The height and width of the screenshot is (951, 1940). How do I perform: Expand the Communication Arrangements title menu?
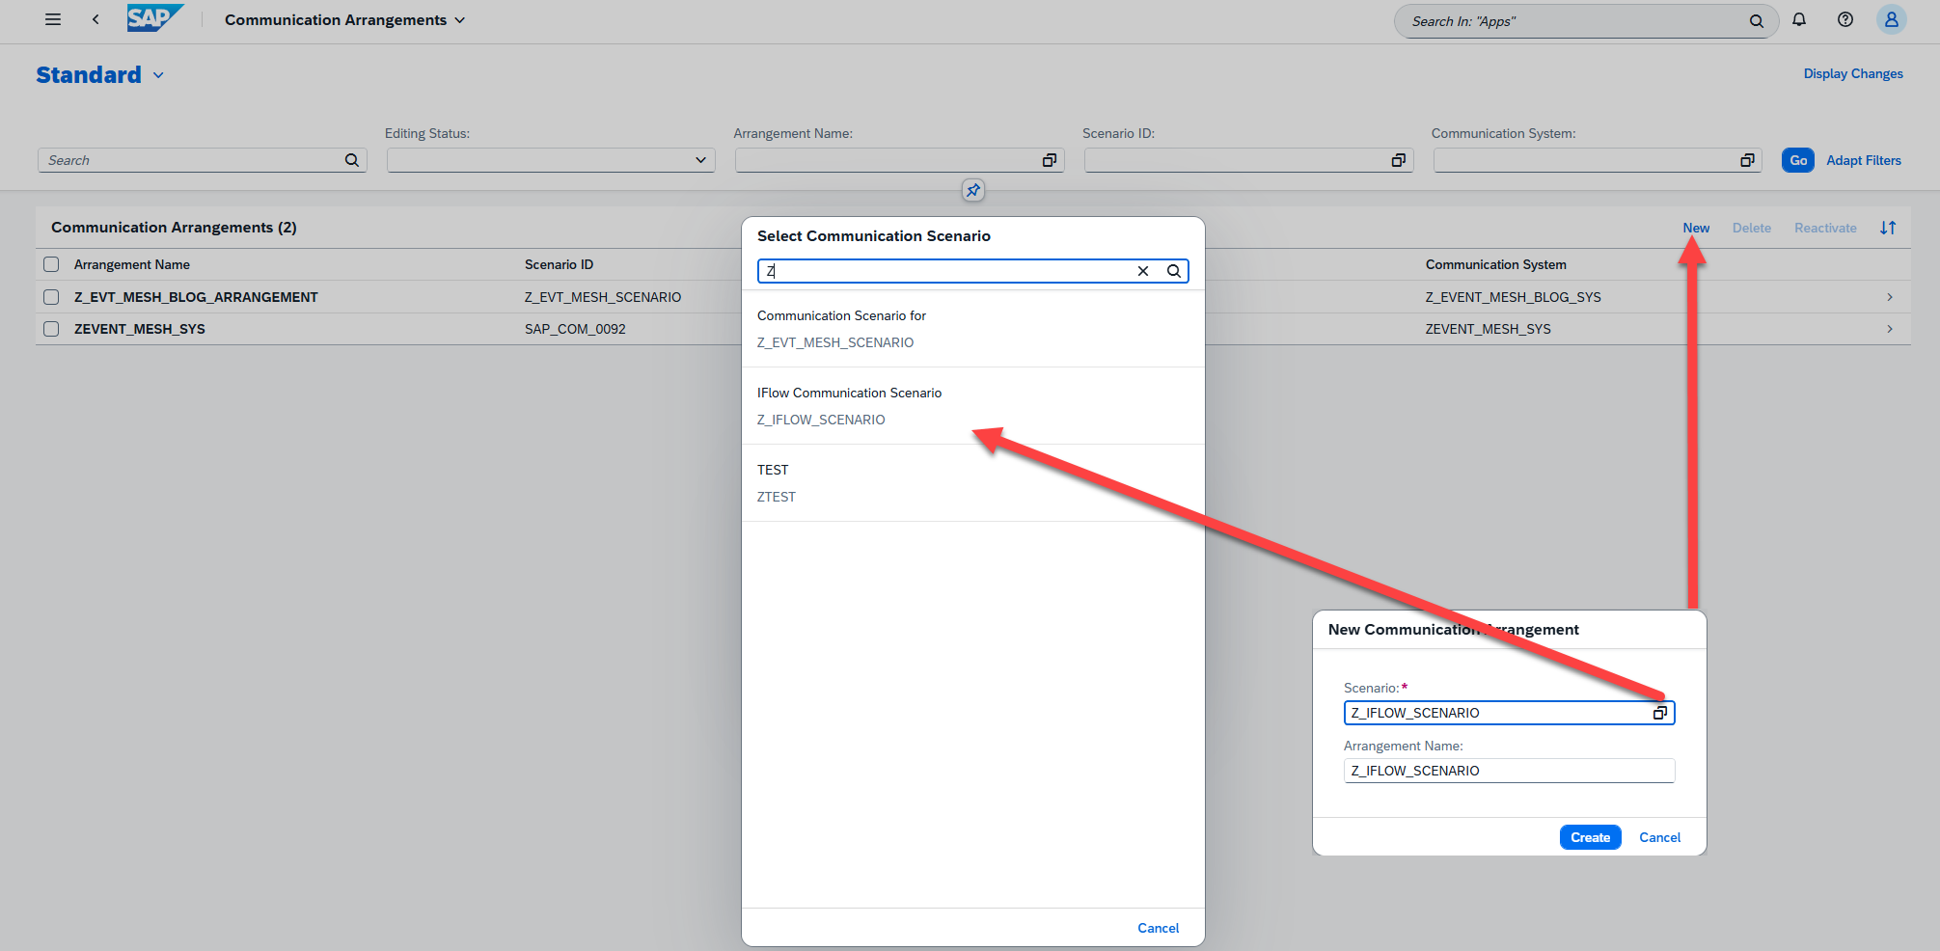point(460,20)
